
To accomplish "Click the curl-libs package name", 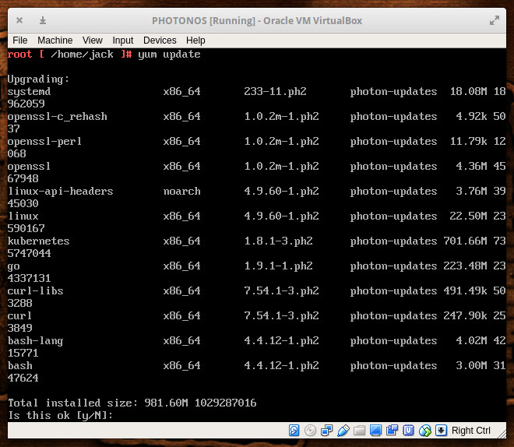I will click(35, 291).
